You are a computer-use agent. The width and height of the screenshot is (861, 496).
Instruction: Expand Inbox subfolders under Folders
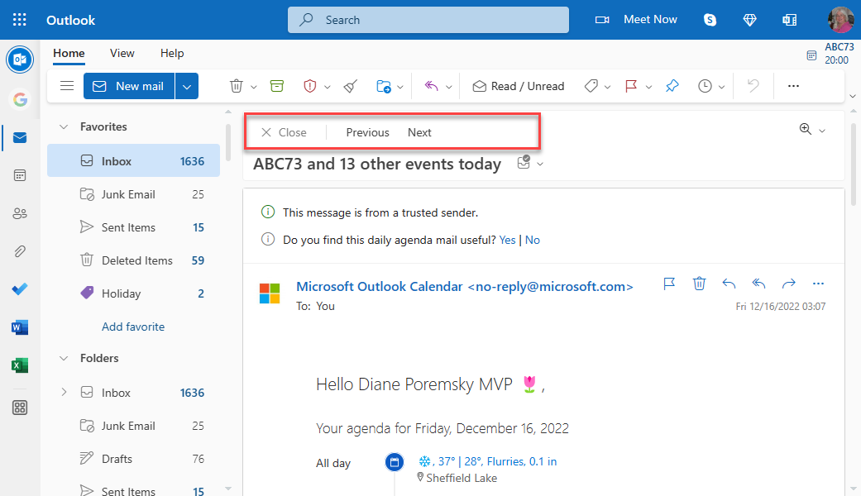tap(64, 393)
